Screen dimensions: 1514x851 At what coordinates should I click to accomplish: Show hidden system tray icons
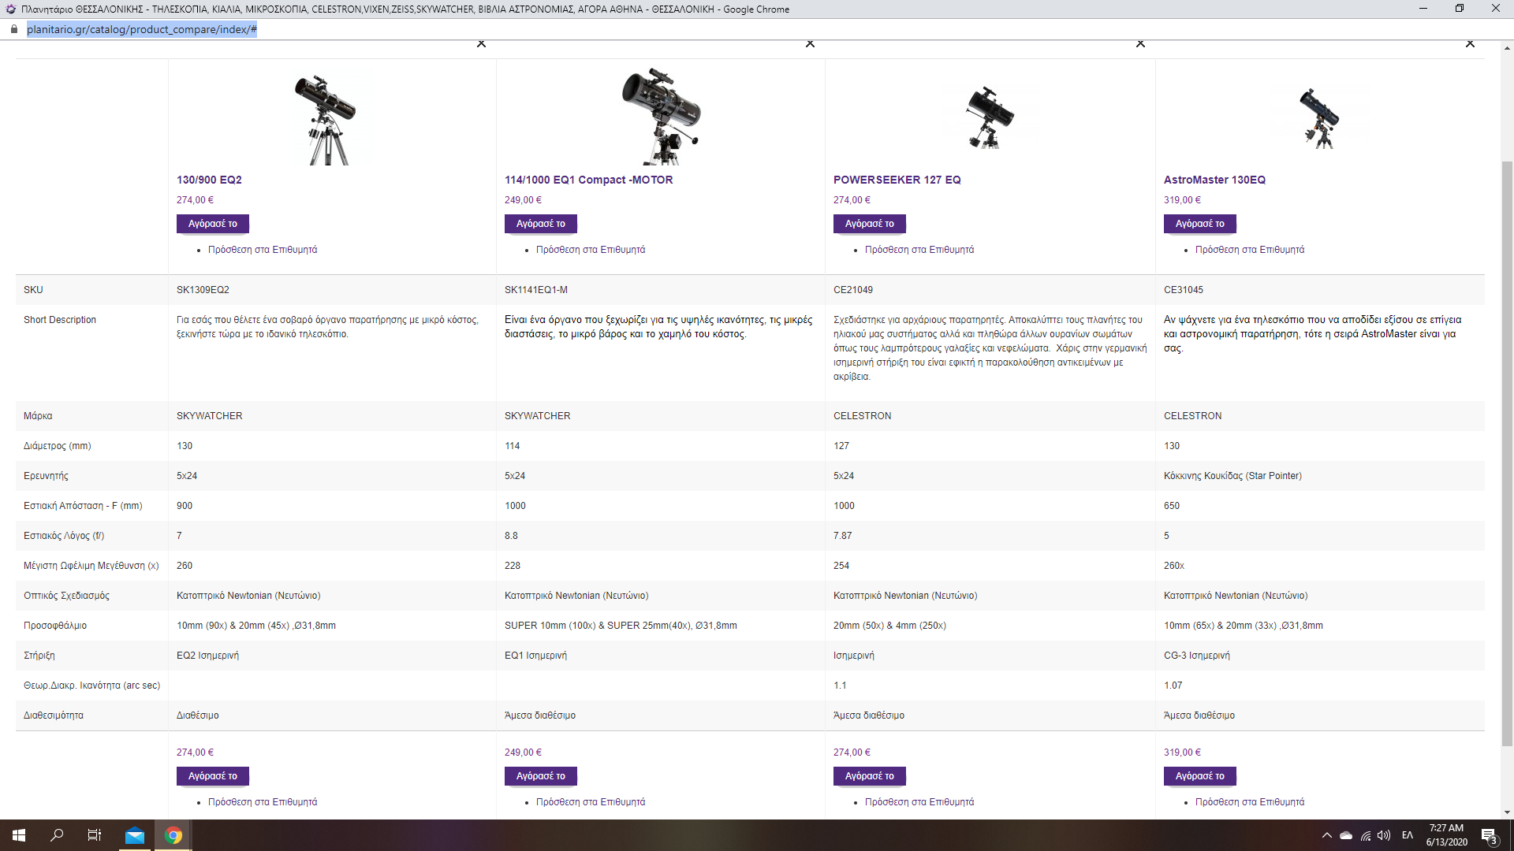pyautogui.click(x=1326, y=835)
